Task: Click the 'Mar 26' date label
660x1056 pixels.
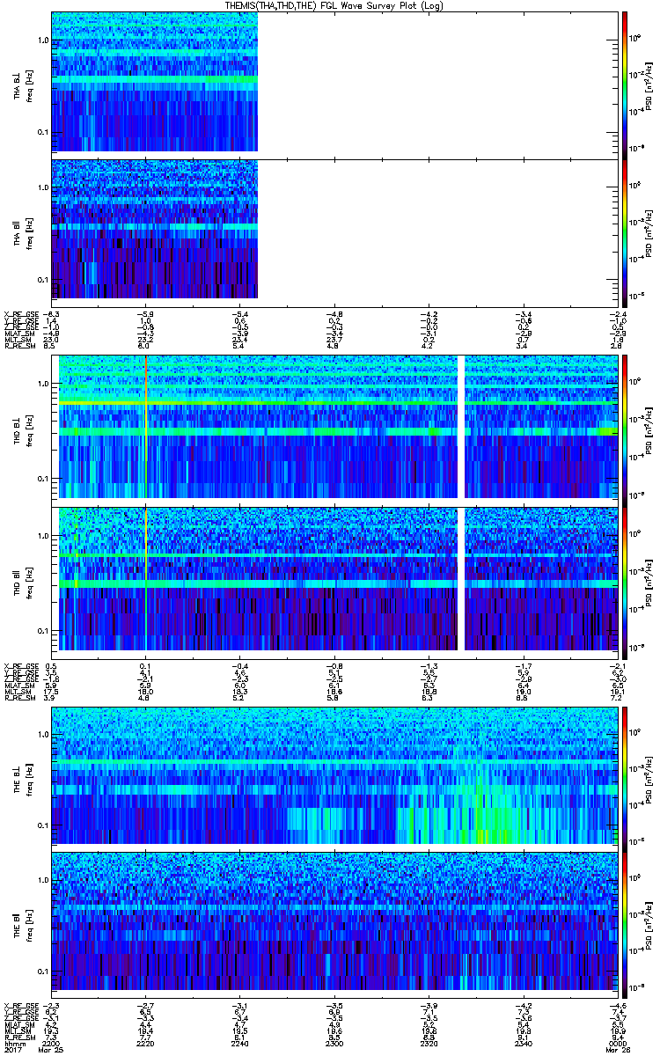Action: (620, 1051)
